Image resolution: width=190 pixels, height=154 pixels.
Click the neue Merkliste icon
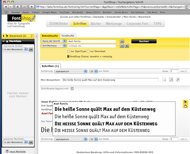(x=7, y=151)
